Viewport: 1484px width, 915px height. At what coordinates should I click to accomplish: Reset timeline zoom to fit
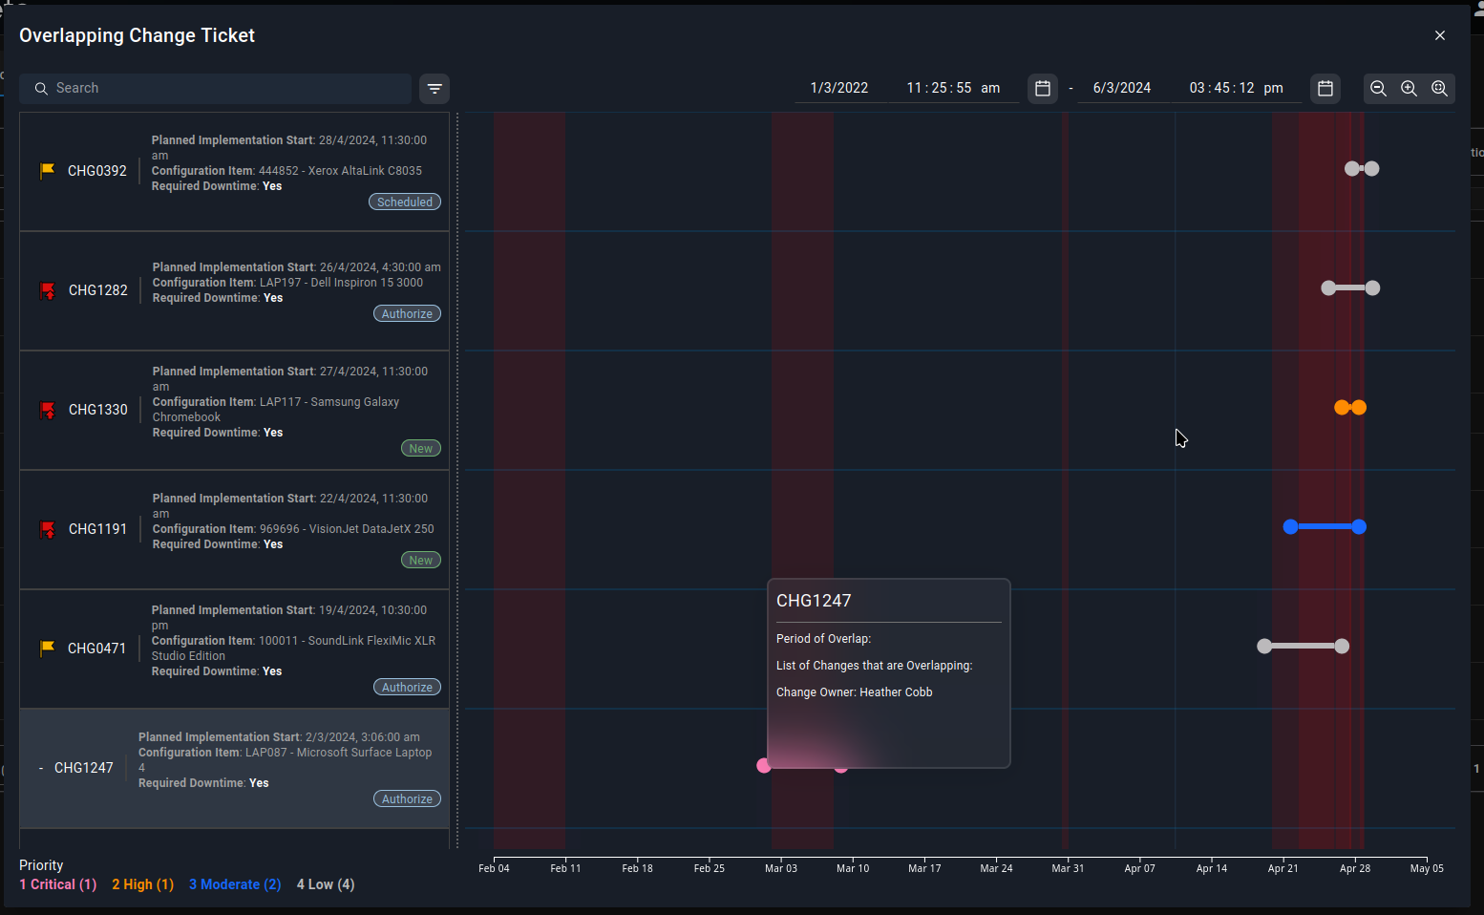coord(1439,89)
